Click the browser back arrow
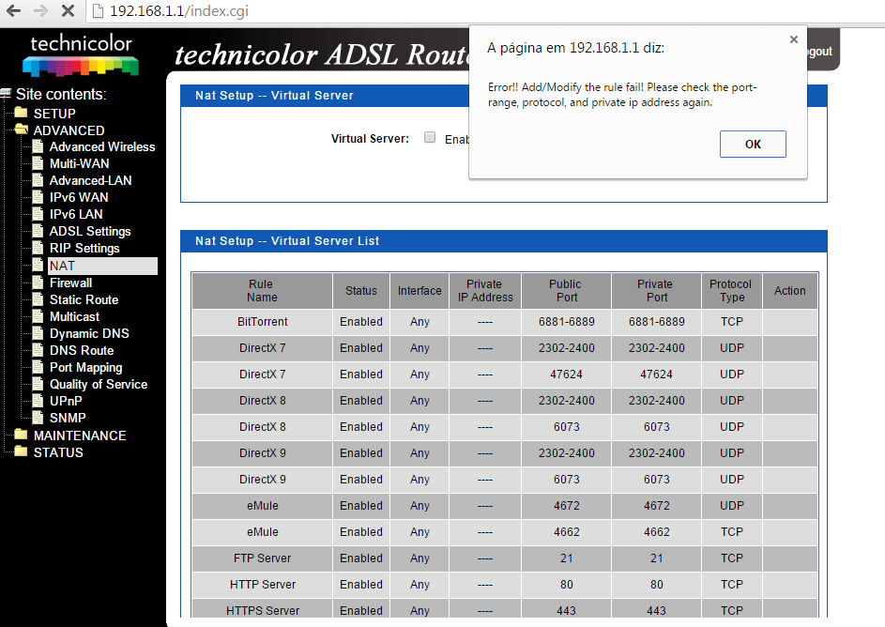 (x=13, y=10)
